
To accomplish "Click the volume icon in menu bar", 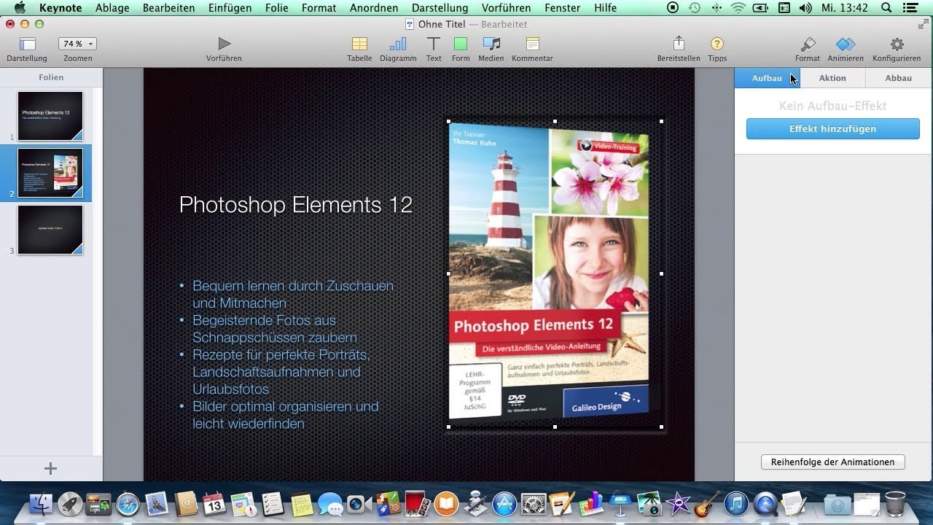I will pos(805,8).
